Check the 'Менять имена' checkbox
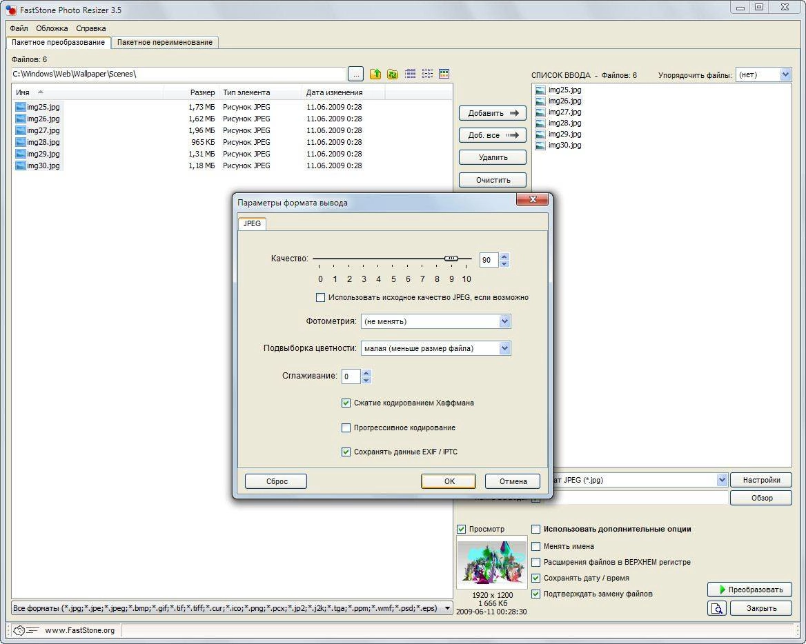 (535, 546)
